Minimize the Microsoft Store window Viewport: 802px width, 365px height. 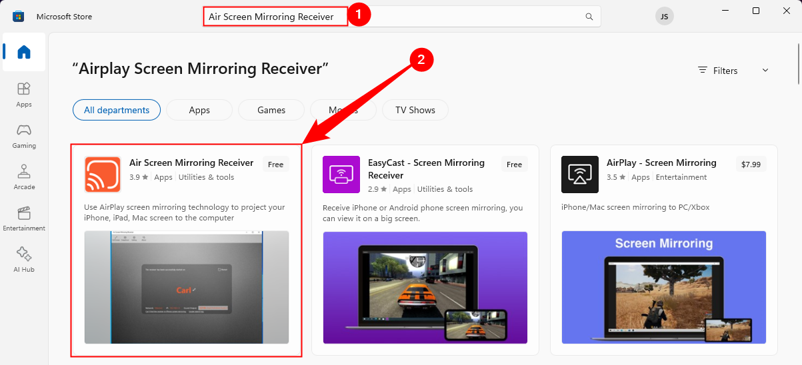pyautogui.click(x=725, y=11)
